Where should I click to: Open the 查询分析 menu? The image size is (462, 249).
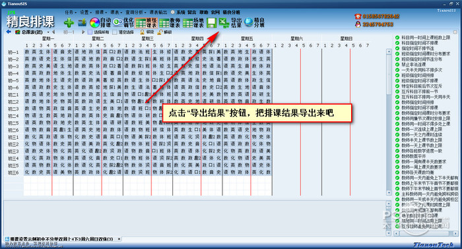tap(136, 13)
